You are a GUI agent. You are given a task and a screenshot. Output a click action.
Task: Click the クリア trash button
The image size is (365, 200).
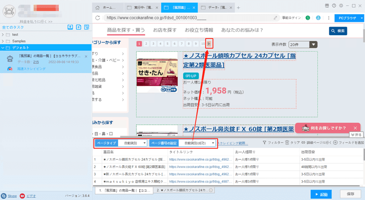(x=292, y=142)
